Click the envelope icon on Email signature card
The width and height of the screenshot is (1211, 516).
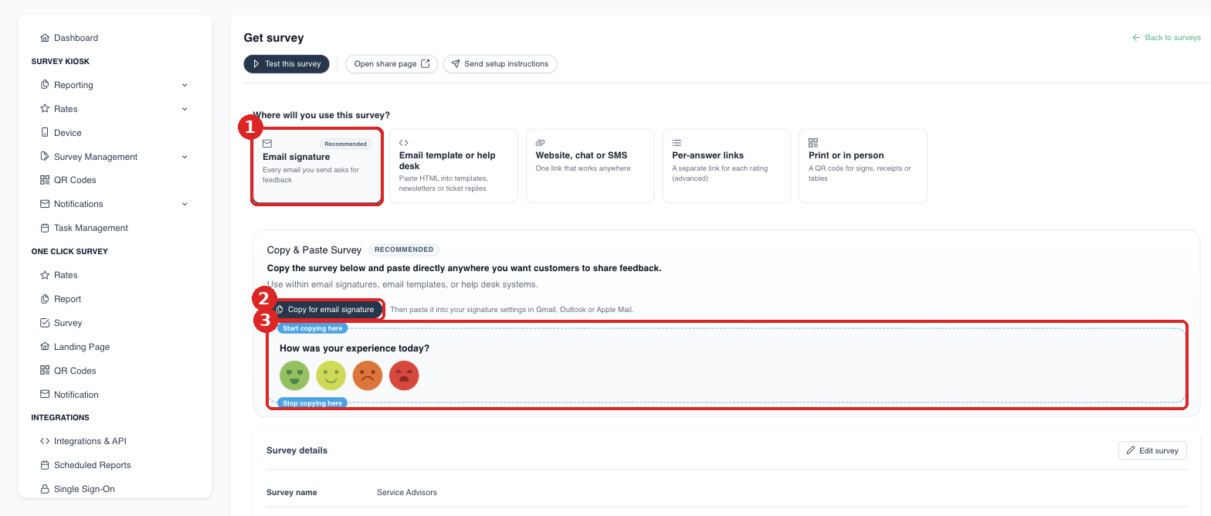pyautogui.click(x=267, y=144)
